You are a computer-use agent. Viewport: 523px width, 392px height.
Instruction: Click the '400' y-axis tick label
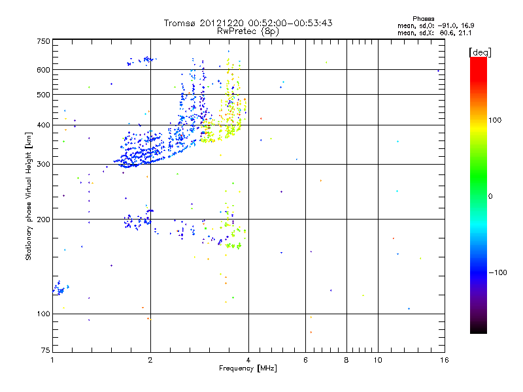point(43,125)
